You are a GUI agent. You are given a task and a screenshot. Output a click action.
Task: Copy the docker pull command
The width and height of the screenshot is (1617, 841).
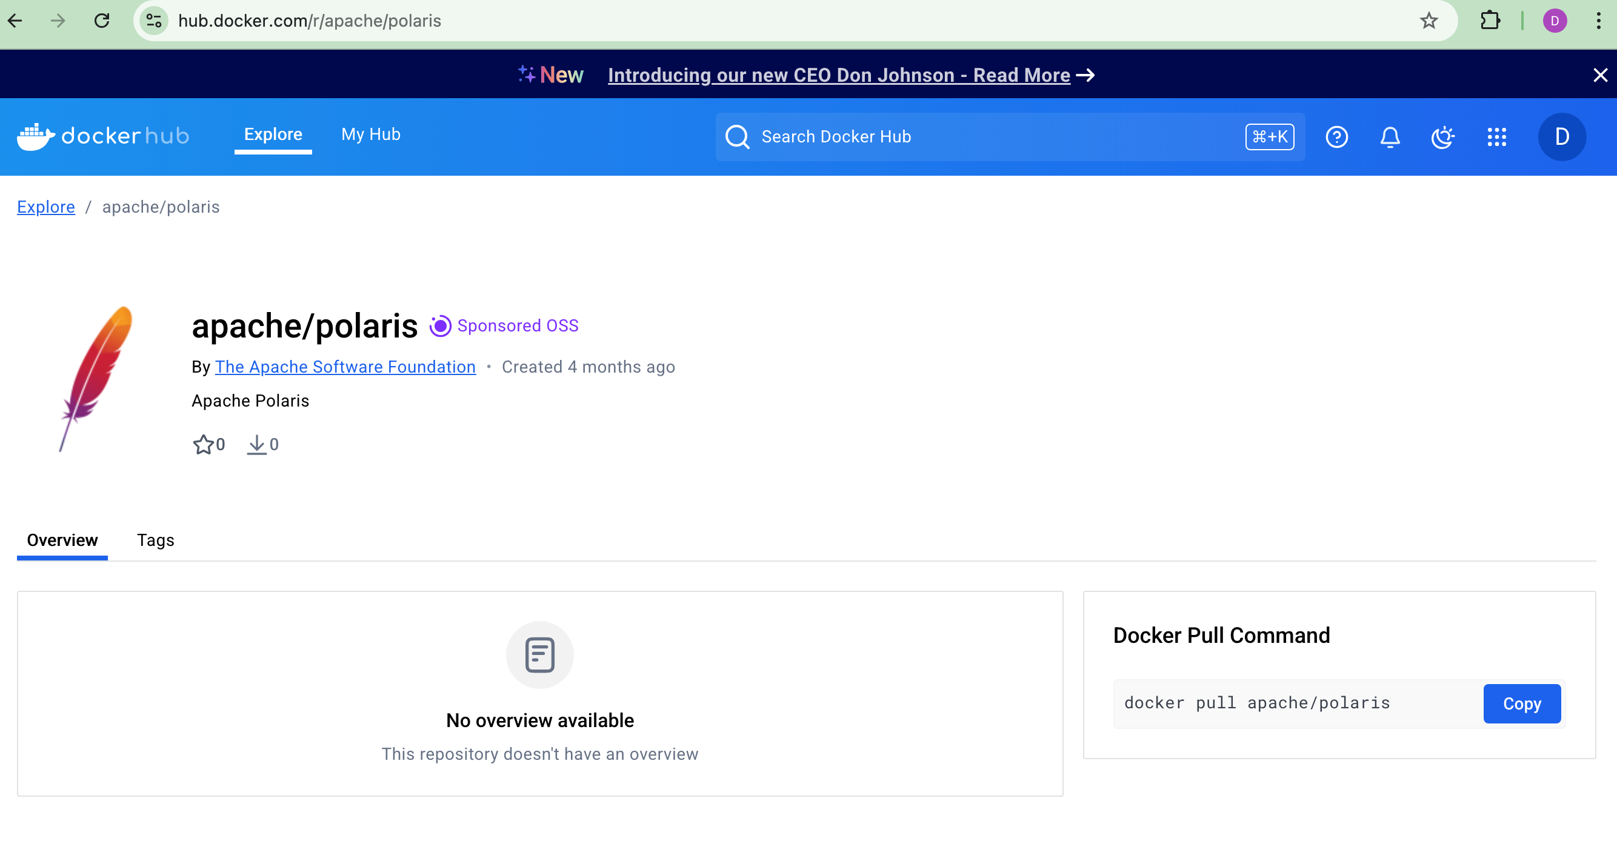tap(1522, 703)
